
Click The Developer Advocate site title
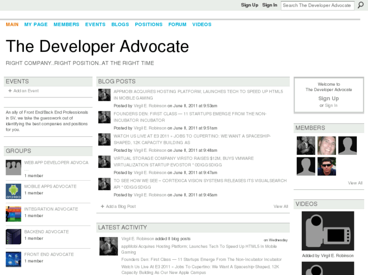pyautogui.click(x=97, y=46)
